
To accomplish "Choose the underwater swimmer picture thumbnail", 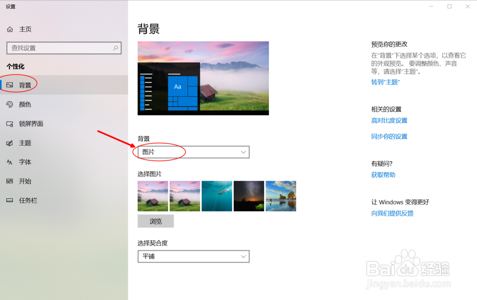I will coord(217,196).
